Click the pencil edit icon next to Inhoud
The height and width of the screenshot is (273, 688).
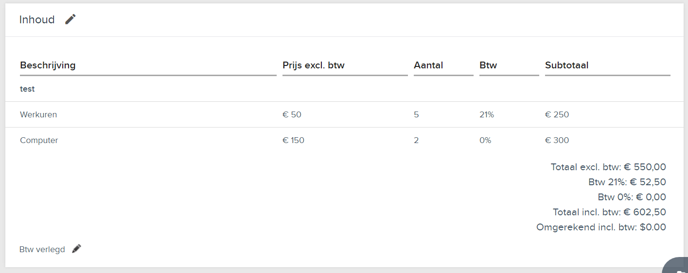point(71,19)
